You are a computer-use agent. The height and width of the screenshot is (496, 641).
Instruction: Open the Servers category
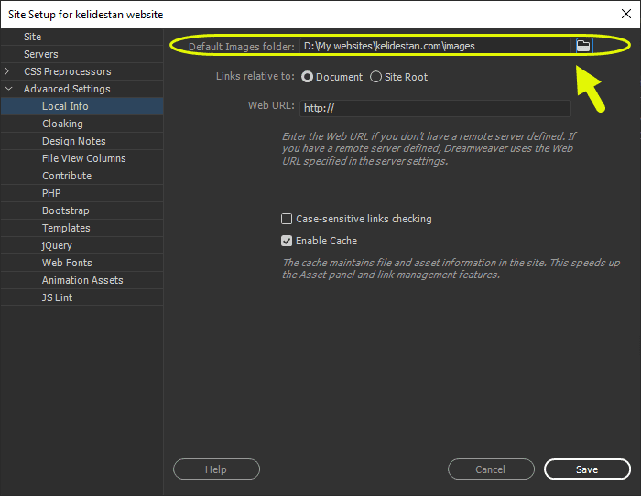(x=82, y=54)
